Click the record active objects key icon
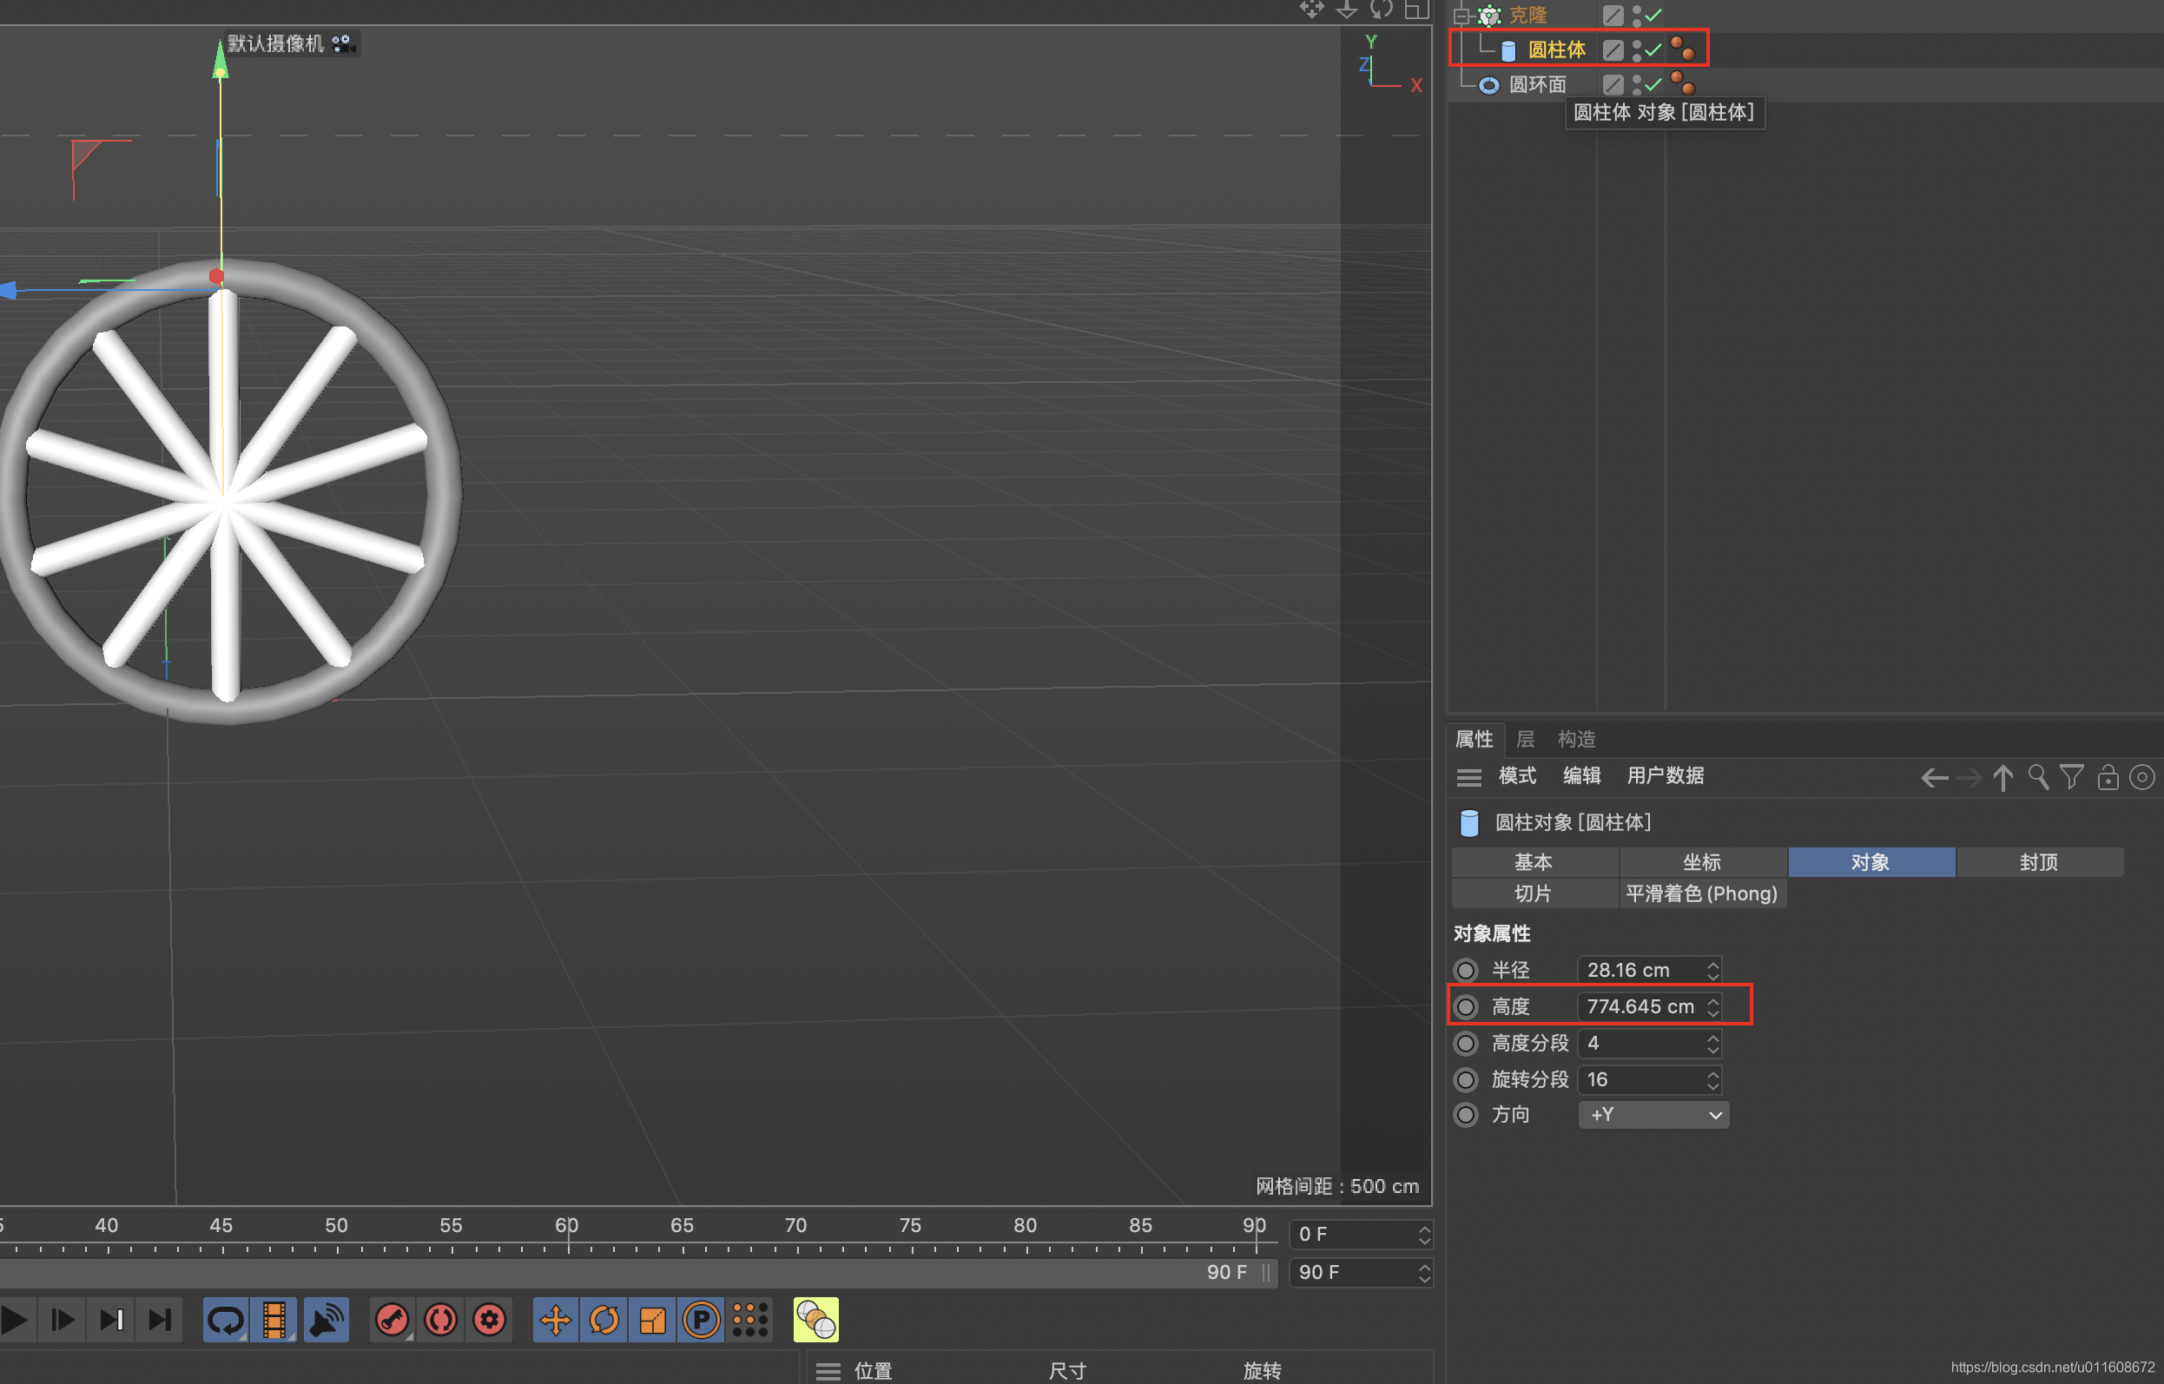The image size is (2164, 1384). (392, 1321)
